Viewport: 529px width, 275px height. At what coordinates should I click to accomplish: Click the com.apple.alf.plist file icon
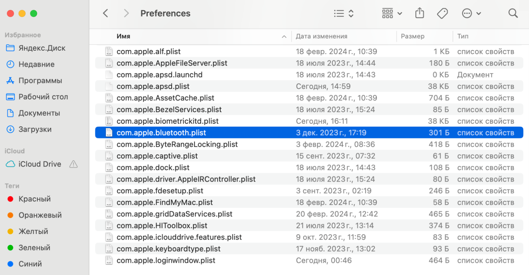click(109, 51)
